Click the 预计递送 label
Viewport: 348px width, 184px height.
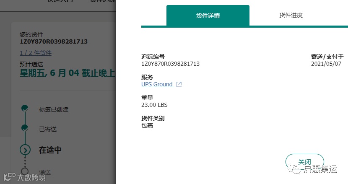coord(31,65)
